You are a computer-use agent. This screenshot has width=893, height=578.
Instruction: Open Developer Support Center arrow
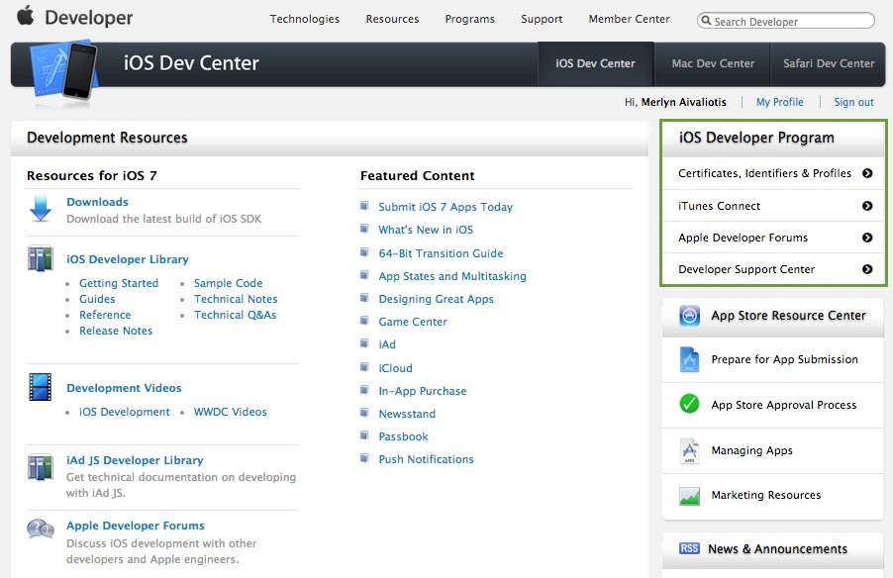click(867, 269)
